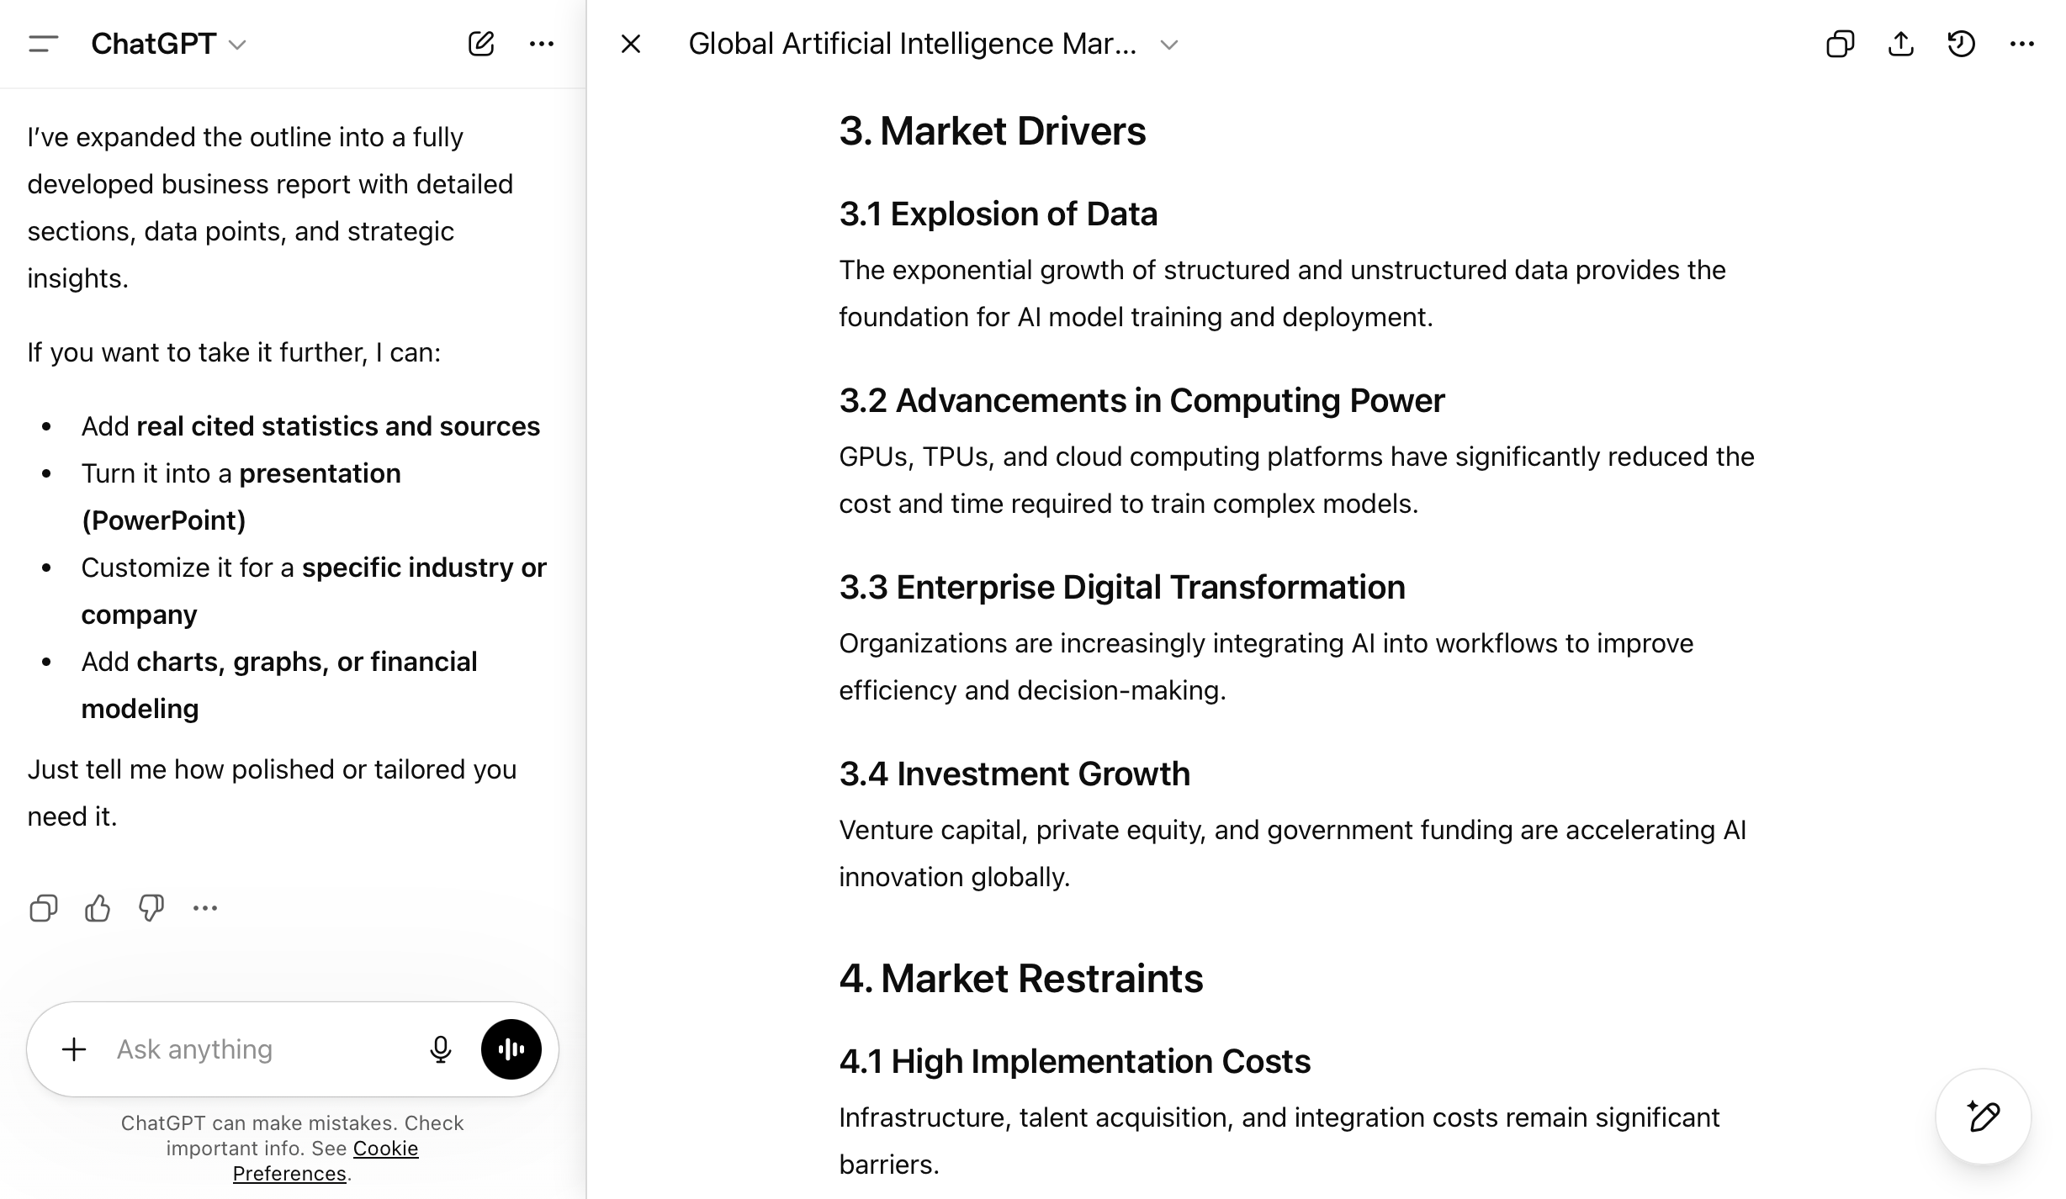Copy the canvas document contents

coord(1840,44)
